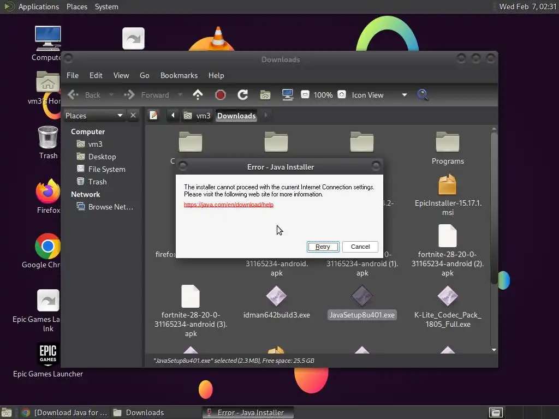
Task: Select Trash in the sidebar
Action: (97, 182)
